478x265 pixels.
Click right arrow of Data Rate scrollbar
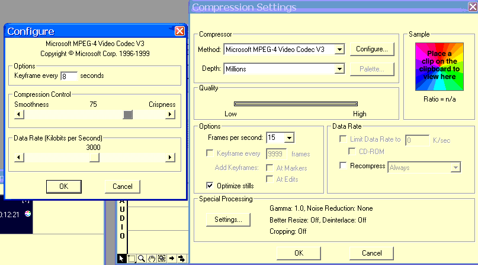170,158
